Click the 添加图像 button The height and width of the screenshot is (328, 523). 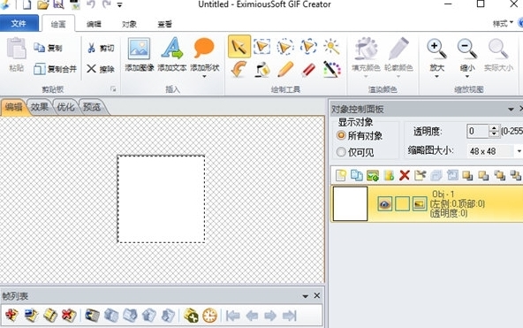pyautogui.click(x=140, y=55)
